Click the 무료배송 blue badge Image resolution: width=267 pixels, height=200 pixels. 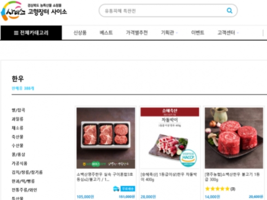tap(128, 189)
